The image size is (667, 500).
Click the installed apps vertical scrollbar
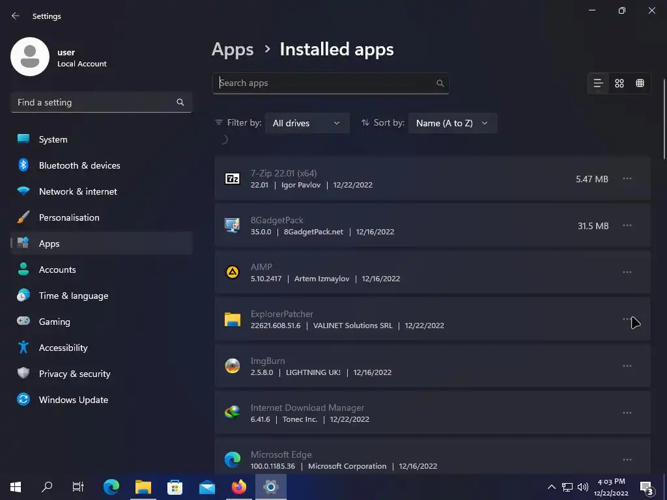[x=664, y=119]
